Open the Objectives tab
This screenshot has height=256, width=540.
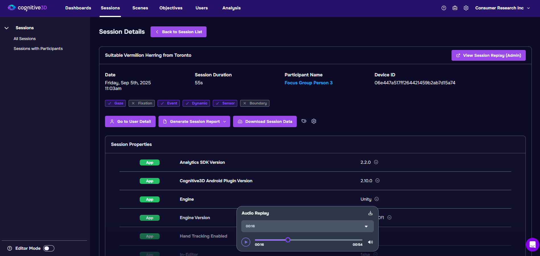(x=171, y=8)
